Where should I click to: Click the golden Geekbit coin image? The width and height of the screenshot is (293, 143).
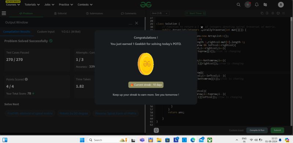click(x=146, y=64)
